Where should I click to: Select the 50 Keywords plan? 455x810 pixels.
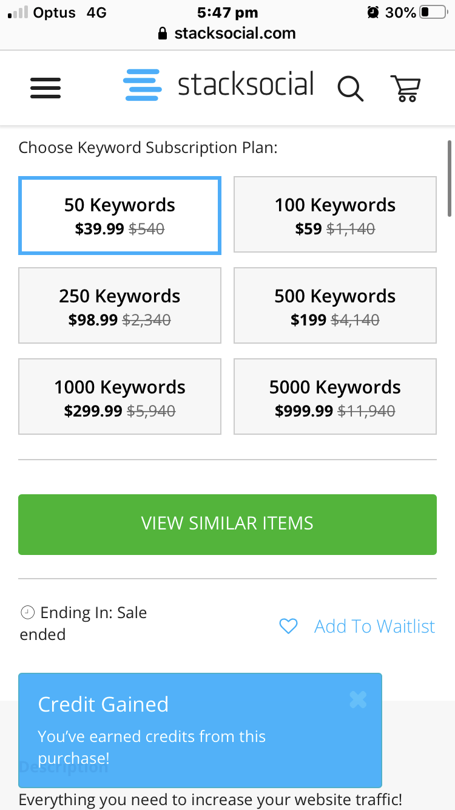tap(120, 215)
